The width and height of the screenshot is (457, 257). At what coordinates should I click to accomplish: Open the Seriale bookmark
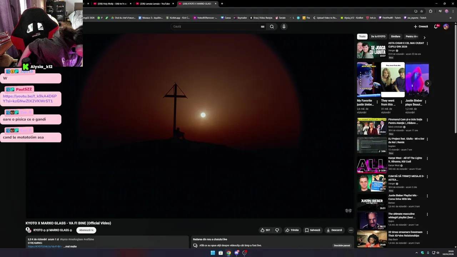pos(280,17)
